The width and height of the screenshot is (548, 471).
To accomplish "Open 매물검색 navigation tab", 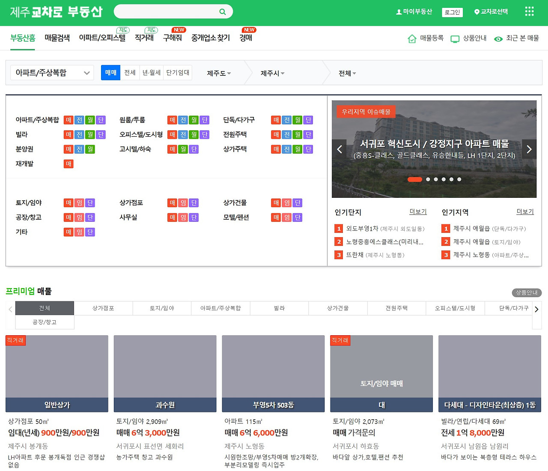I will pyautogui.click(x=57, y=38).
